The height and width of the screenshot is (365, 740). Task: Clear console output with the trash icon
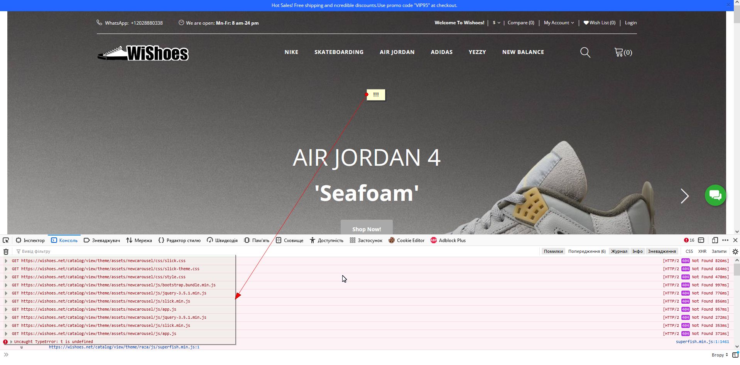click(x=6, y=251)
